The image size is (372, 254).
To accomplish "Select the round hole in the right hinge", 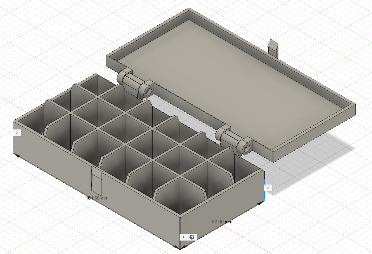I will pos(247,149).
